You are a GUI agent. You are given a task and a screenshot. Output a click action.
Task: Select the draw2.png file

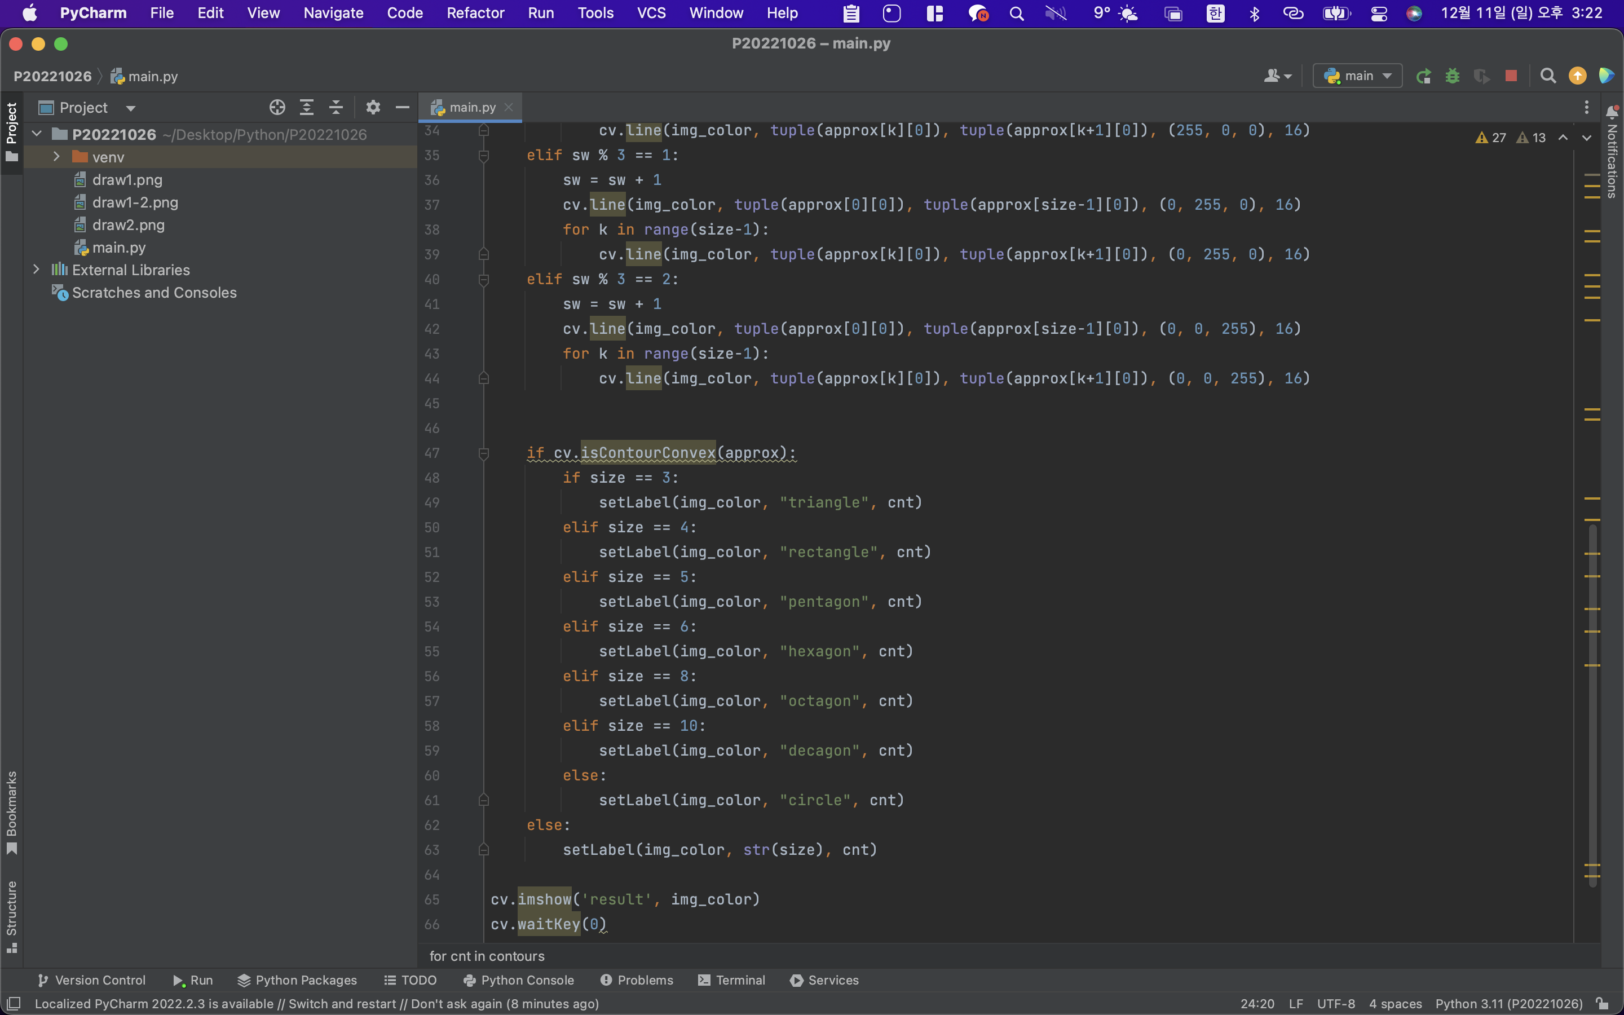128,225
